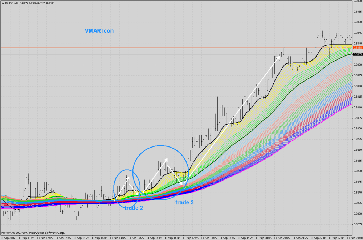Click the 0.8350 price scale label
This screenshot has width=363, height=240.
pyautogui.click(x=358, y=22)
